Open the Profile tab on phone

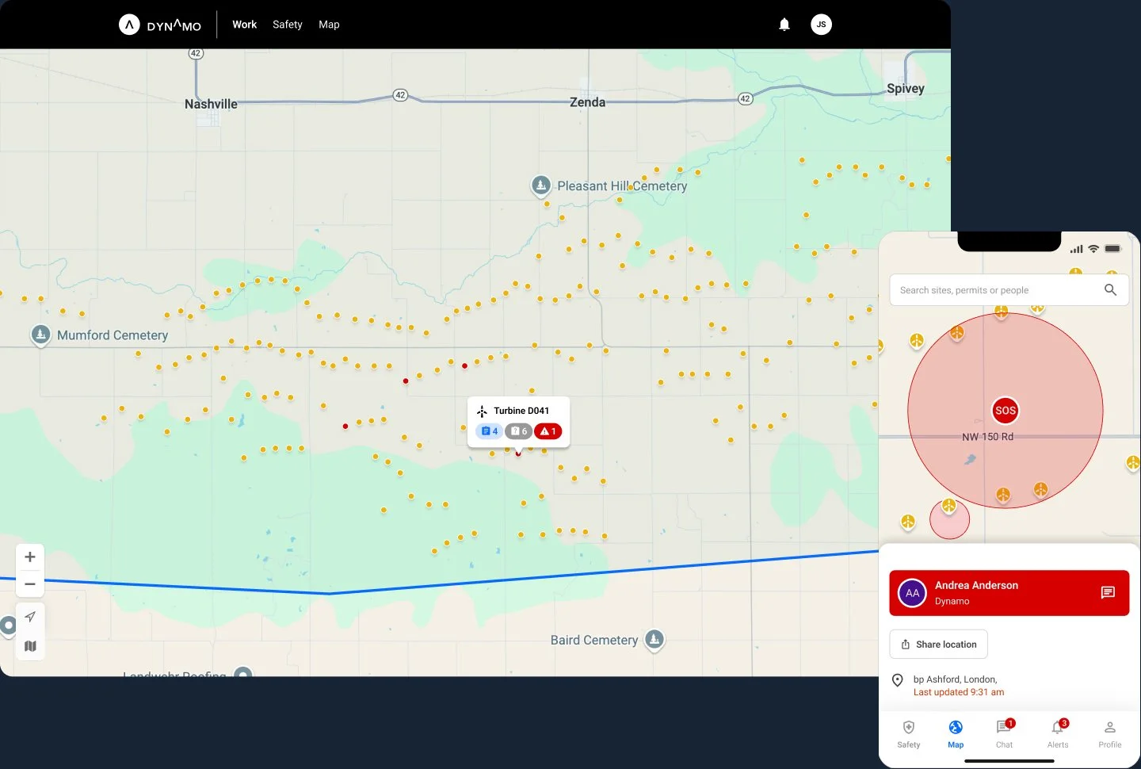click(1110, 734)
